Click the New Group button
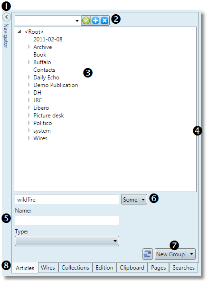This screenshot has height=281, width=208. (170, 254)
